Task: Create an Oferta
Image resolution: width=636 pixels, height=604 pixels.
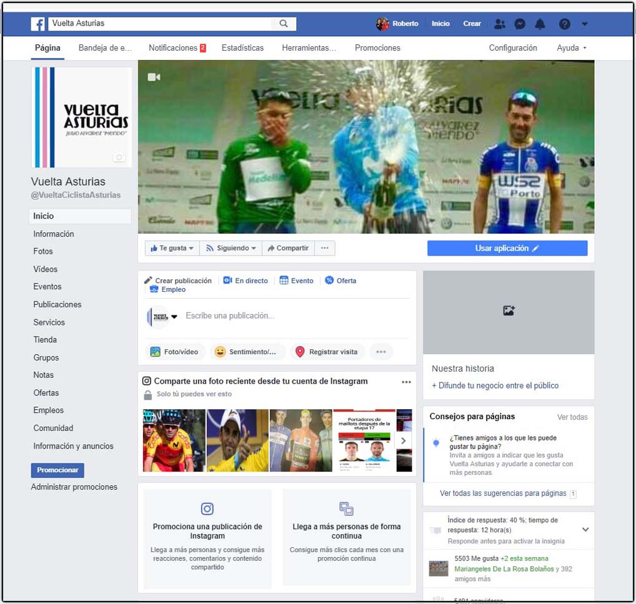Action: 340,280
